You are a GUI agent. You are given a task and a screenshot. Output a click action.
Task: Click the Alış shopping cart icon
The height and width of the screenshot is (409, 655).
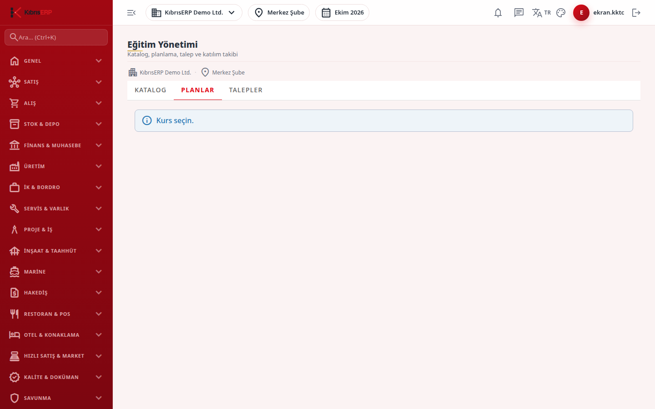pos(15,103)
